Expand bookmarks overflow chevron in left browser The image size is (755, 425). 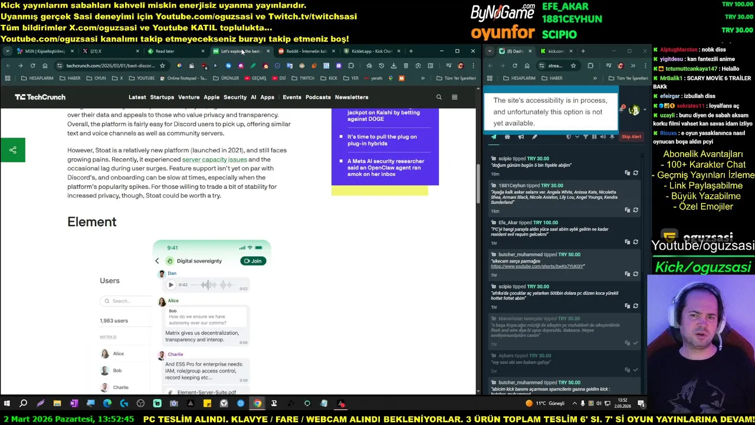pos(422,78)
